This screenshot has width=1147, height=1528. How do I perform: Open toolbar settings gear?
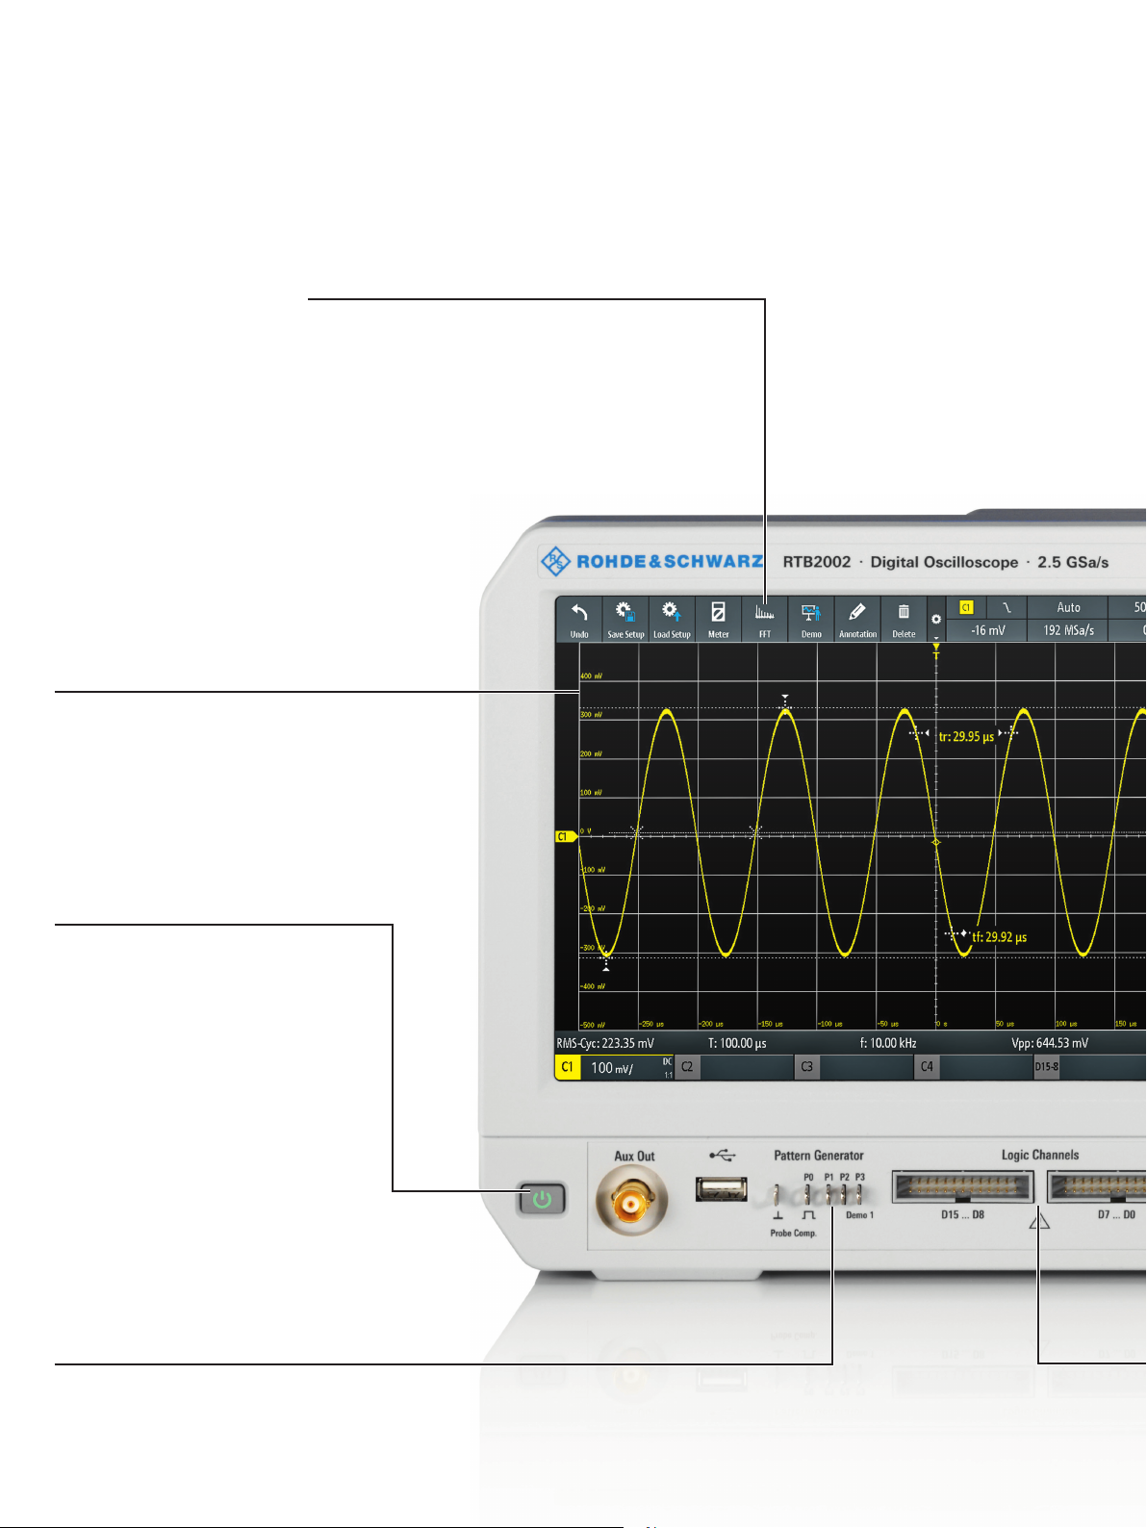click(x=936, y=619)
